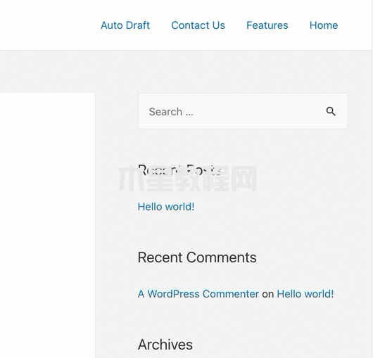Navigate to the Home menu link
373x358 pixels.
pyautogui.click(x=324, y=25)
